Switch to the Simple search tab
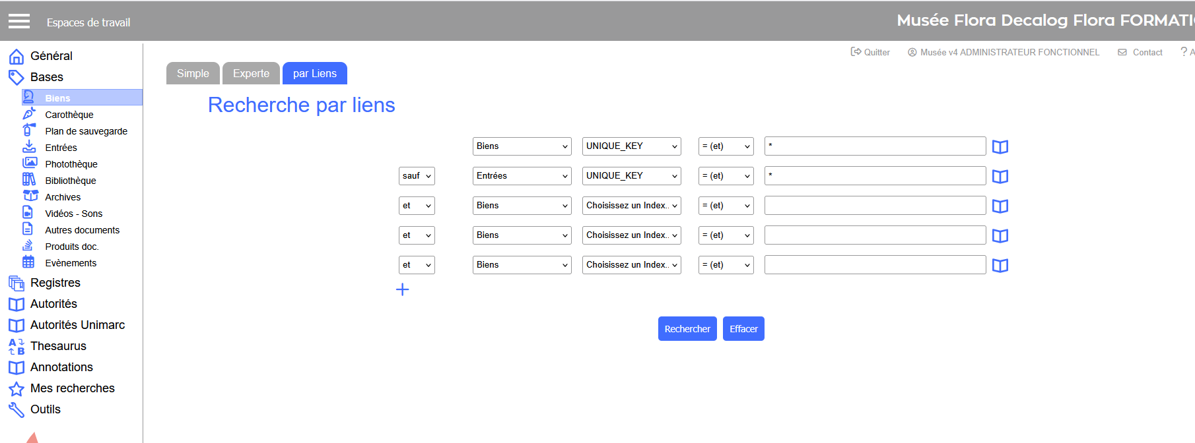Screen dimensions: 1195x443 point(193,73)
